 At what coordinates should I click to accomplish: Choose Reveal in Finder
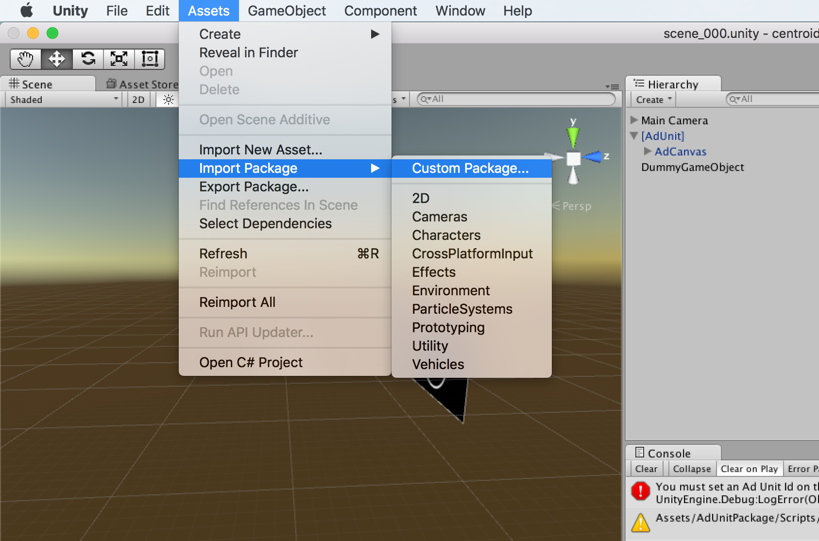[285, 52]
